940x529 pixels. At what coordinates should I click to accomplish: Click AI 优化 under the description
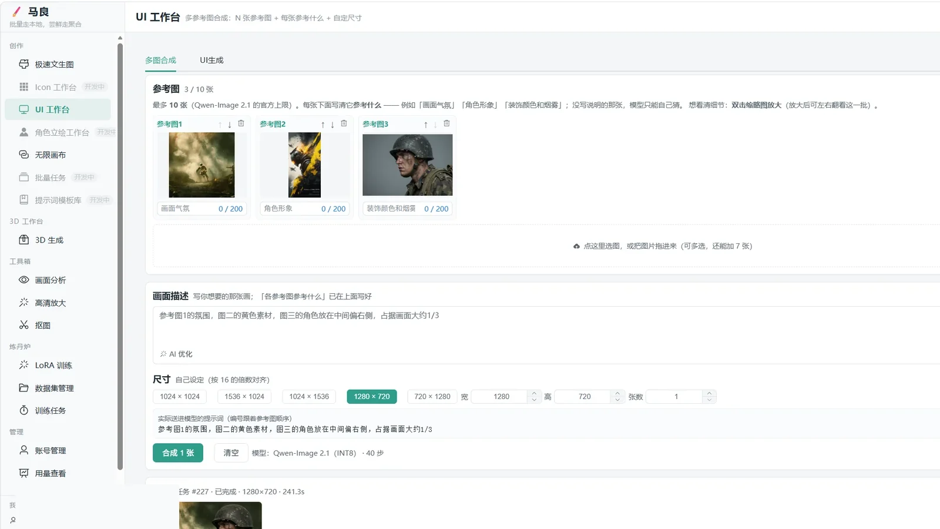[x=176, y=354]
